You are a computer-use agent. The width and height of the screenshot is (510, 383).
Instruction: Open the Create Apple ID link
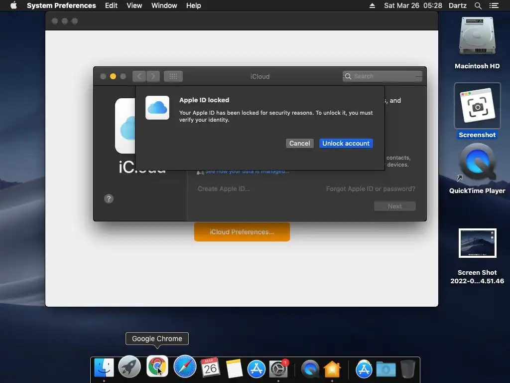tap(224, 189)
